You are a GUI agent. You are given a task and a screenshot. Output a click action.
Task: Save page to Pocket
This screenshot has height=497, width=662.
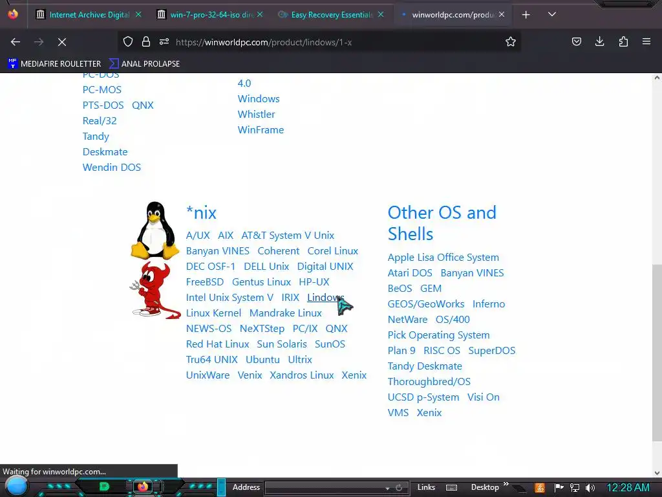(576, 41)
